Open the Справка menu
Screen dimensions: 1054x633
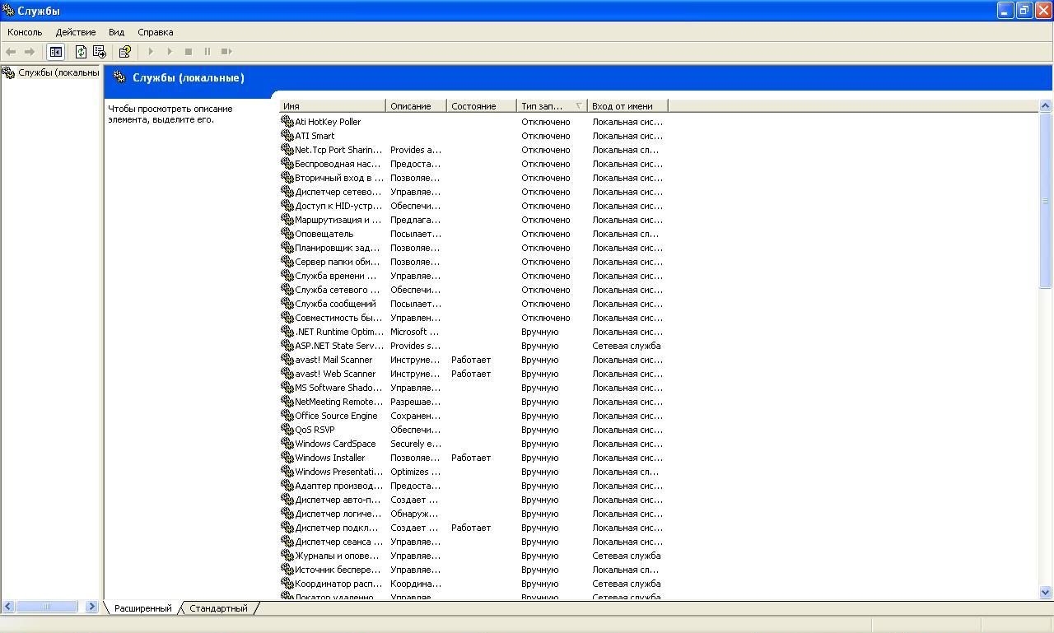(155, 32)
